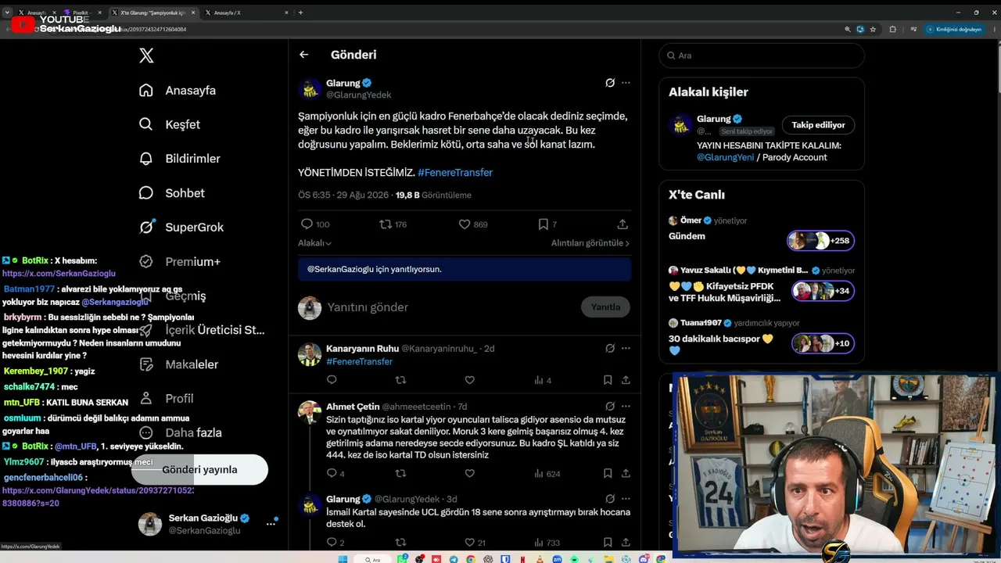Share the Ahmet Çetin reply
The height and width of the screenshot is (563, 1001).
626,473
